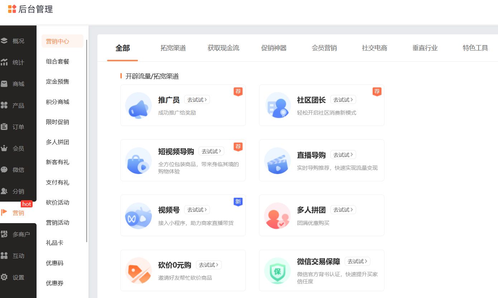Open the 会员 members sidebar icon
Viewport: 498px width, 298px height.
[x=5, y=148]
